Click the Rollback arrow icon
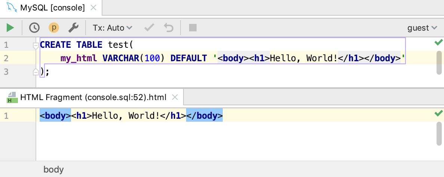 pos(169,28)
